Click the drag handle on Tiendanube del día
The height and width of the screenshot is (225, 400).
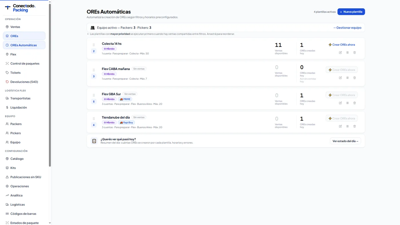94,119
